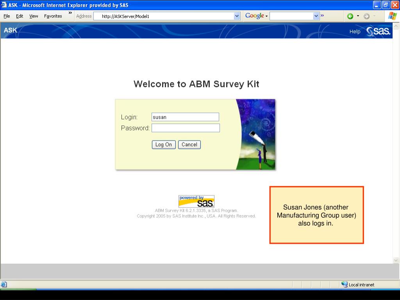
Task: Open the Address bar URL dropdown
Action: pos(237,16)
